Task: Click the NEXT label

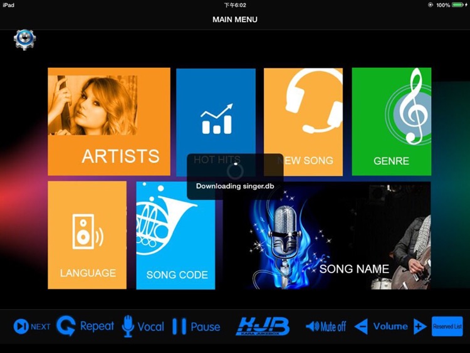Action: (x=41, y=327)
